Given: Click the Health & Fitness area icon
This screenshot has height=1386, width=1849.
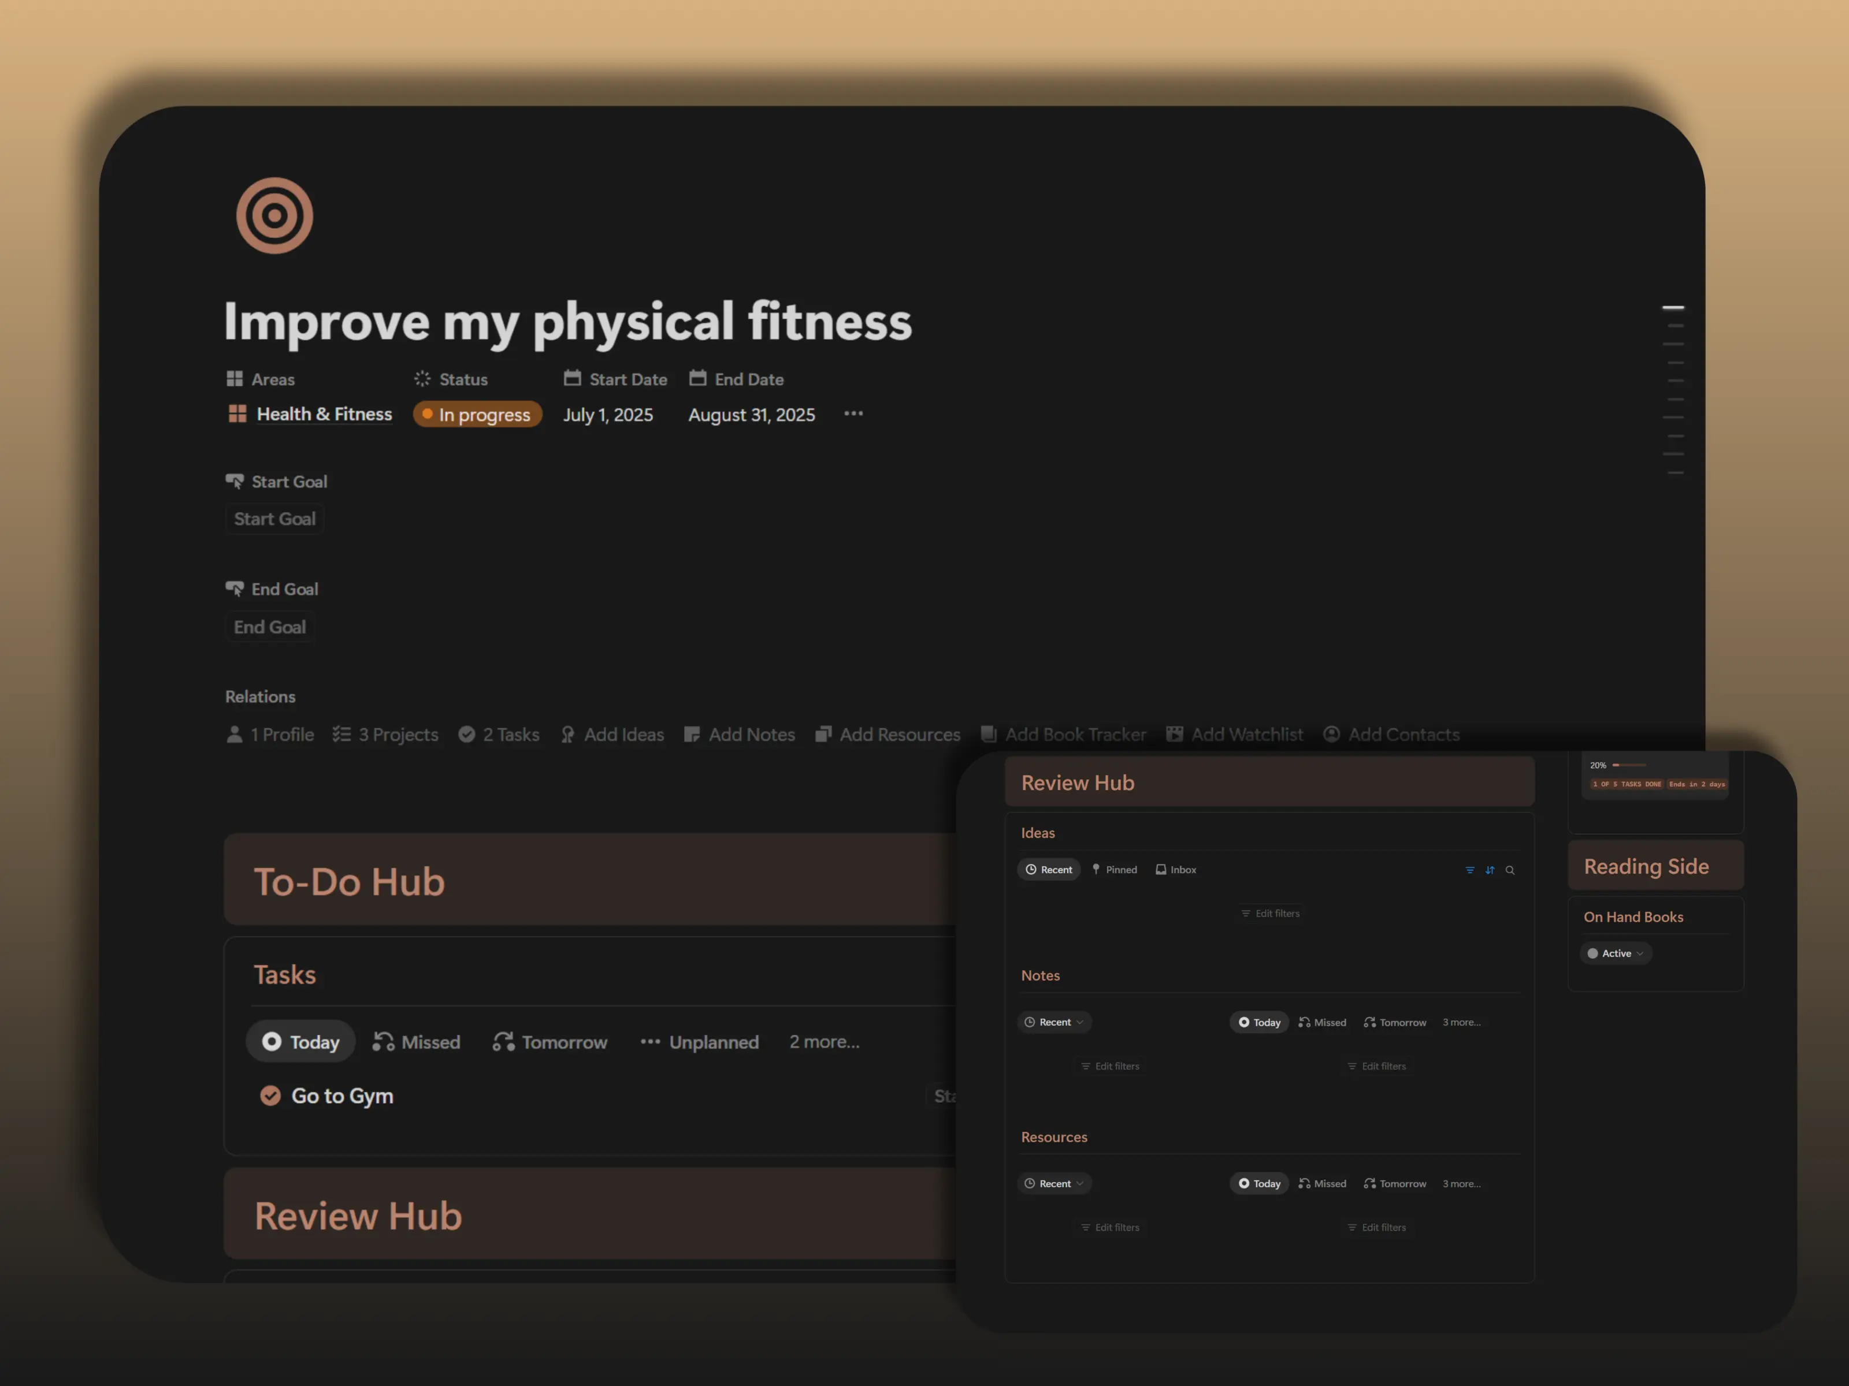Looking at the screenshot, I should [237, 413].
